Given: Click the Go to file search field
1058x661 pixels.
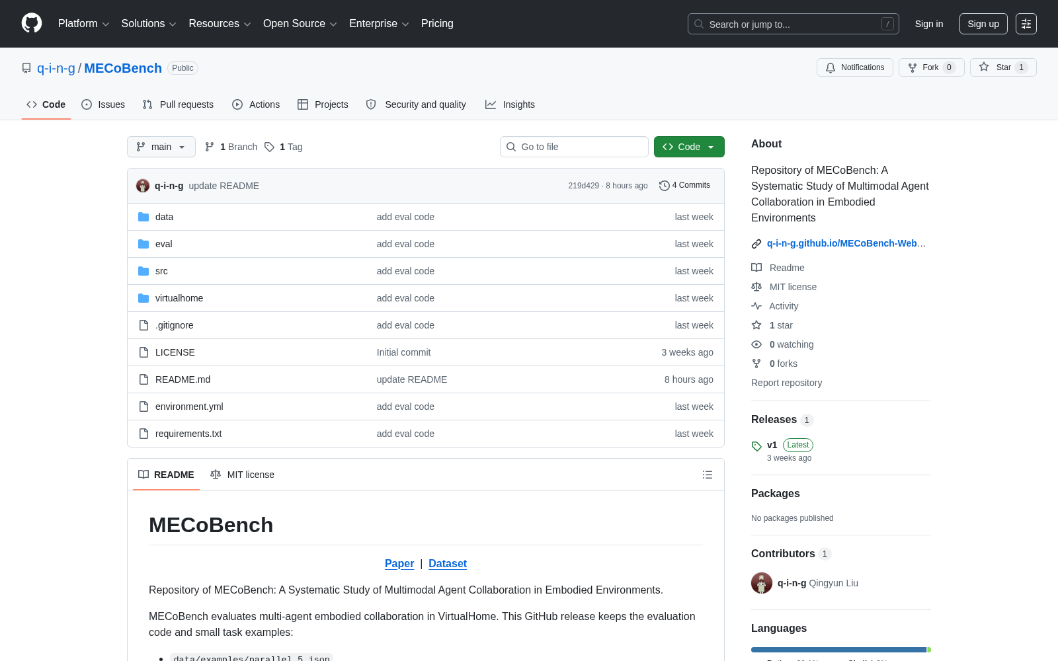Looking at the screenshot, I should 574,147.
